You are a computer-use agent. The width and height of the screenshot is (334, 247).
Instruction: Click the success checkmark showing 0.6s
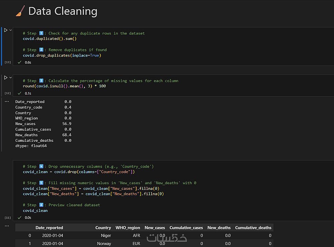tap(20, 62)
